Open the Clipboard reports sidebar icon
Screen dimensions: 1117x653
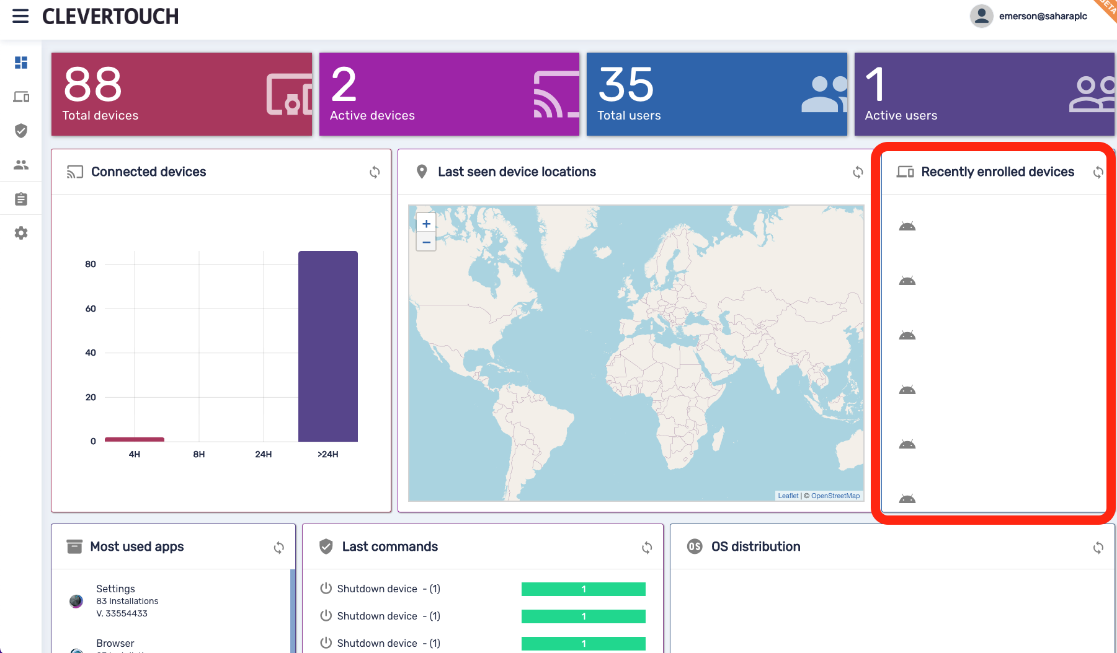click(21, 199)
